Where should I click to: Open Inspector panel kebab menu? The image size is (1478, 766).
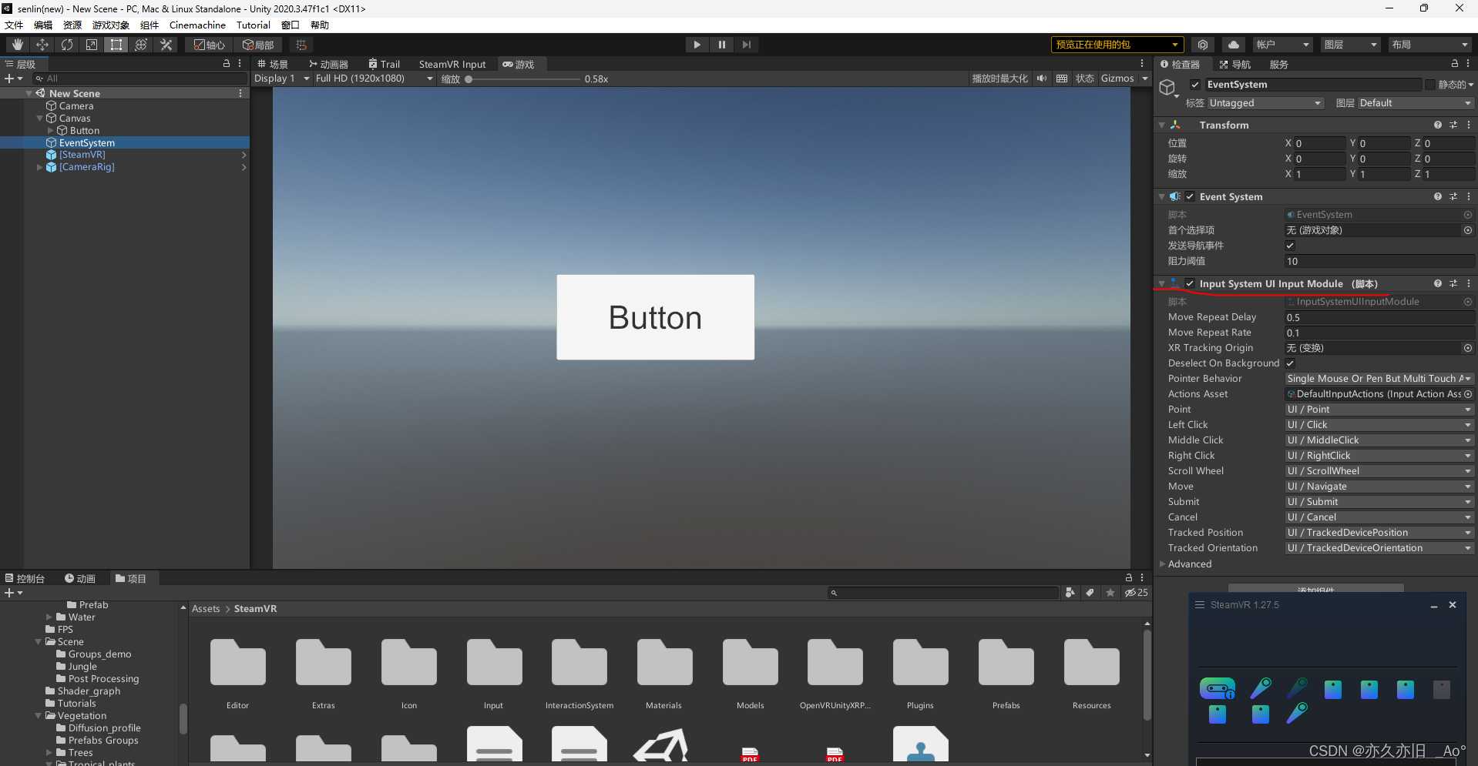(x=1468, y=64)
